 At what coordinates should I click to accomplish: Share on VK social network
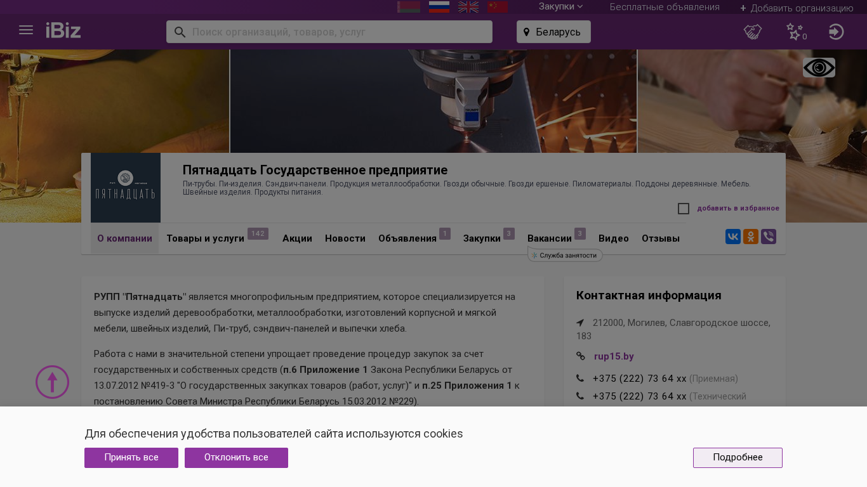(x=733, y=237)
